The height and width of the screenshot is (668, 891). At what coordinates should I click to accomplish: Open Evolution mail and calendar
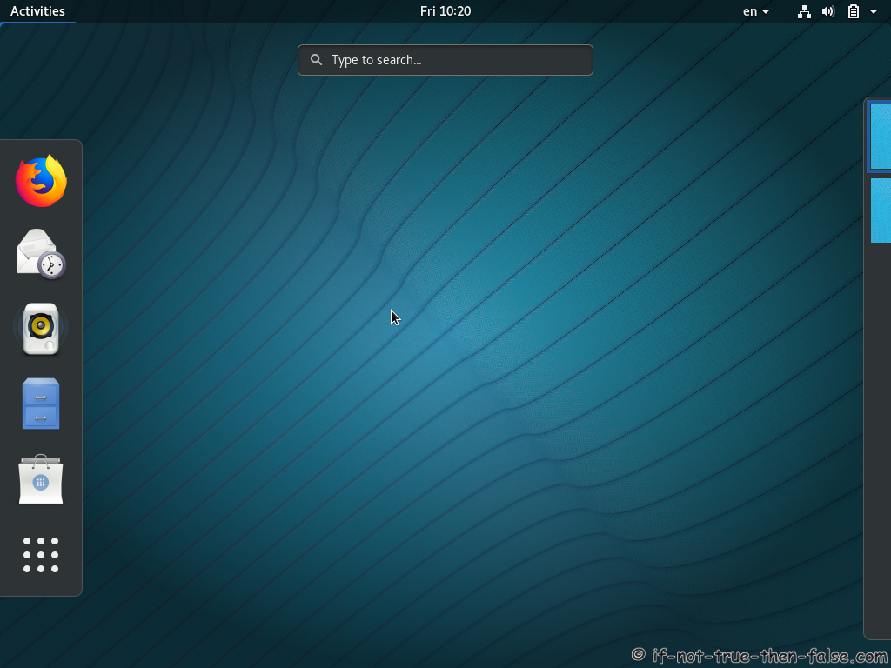41,254
